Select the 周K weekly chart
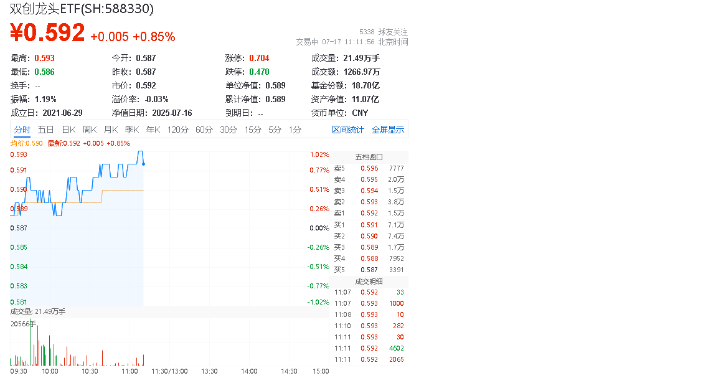The image size is (726, 383). point(90,129)
